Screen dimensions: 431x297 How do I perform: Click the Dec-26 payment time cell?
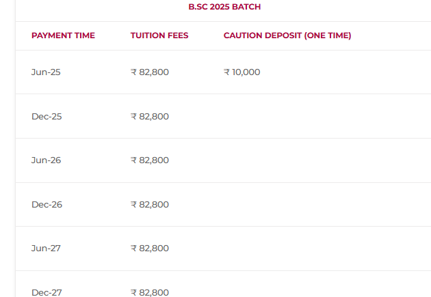[x=47, y=205]
